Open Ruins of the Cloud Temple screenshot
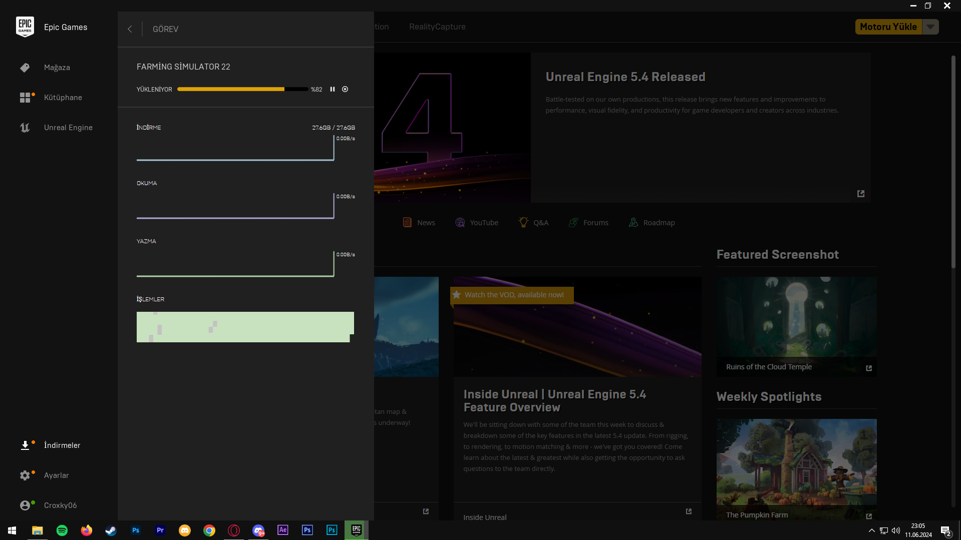 click(797, 327)
